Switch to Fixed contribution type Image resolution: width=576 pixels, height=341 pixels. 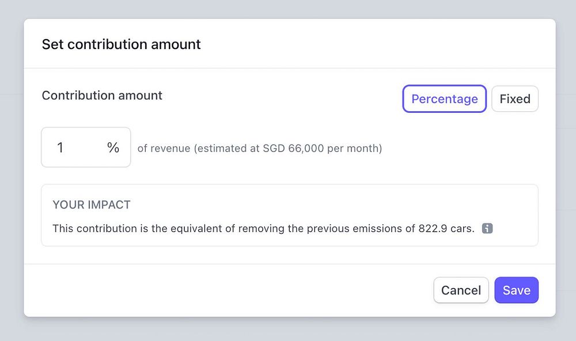[514, 99]
